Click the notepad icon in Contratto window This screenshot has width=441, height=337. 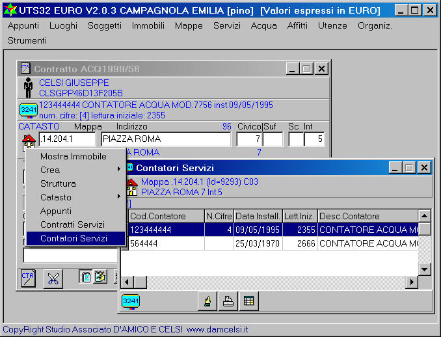tap(85, 276)
